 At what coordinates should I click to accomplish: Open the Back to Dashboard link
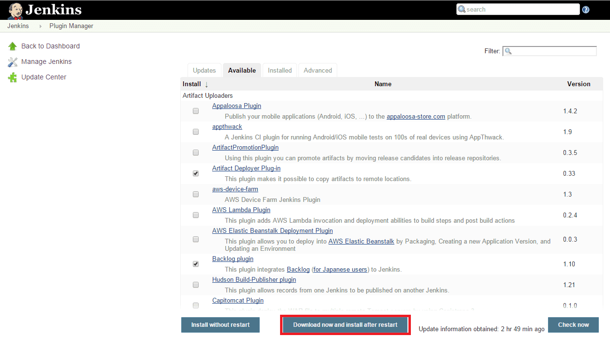click(50, 46)
